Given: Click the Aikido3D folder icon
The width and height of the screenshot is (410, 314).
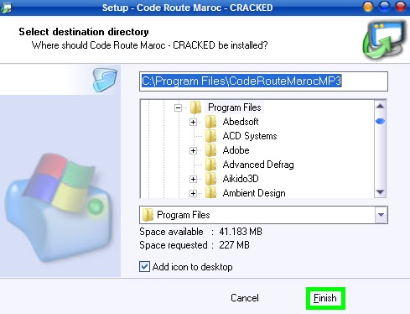Looking at the screenshot, I should click(x=210, y=179).
